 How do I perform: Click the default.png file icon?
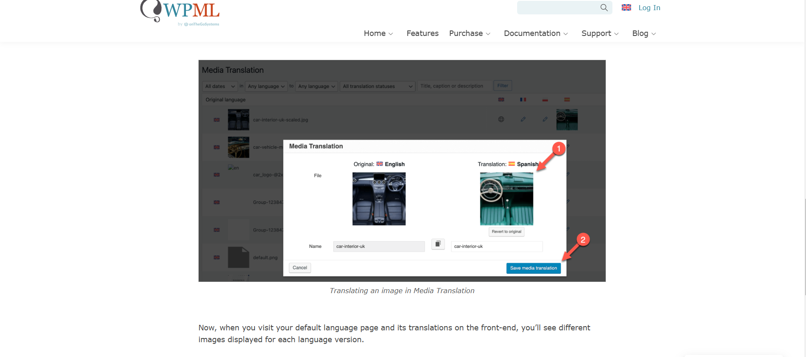pos(238,257)
